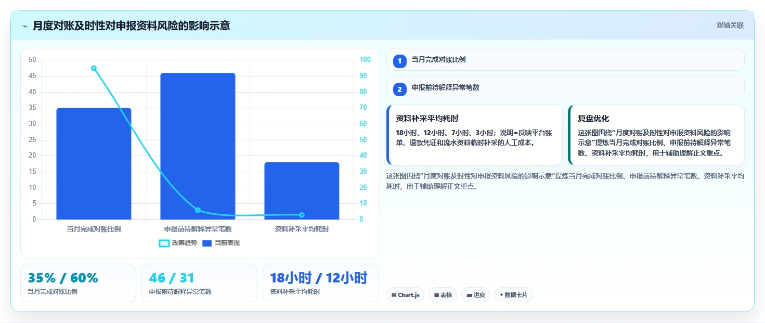Click the 申报前待解释异常笔数 blue bar
Image resolution: width=765 pixels, height=323 pixels.
[198, 146]
